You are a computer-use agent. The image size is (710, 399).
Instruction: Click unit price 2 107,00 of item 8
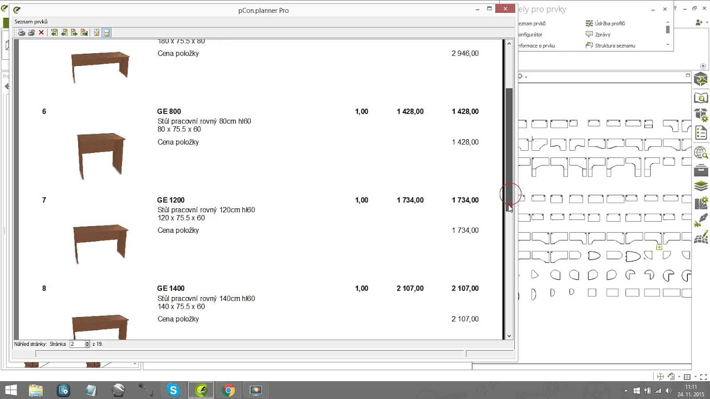click(410, 288)
